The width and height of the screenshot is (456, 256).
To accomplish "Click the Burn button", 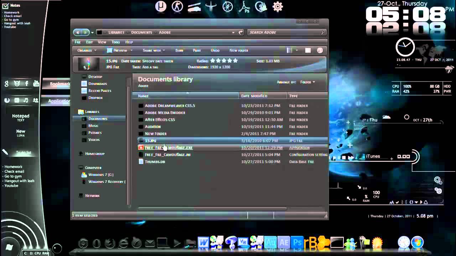I will [x=179, y=50].
